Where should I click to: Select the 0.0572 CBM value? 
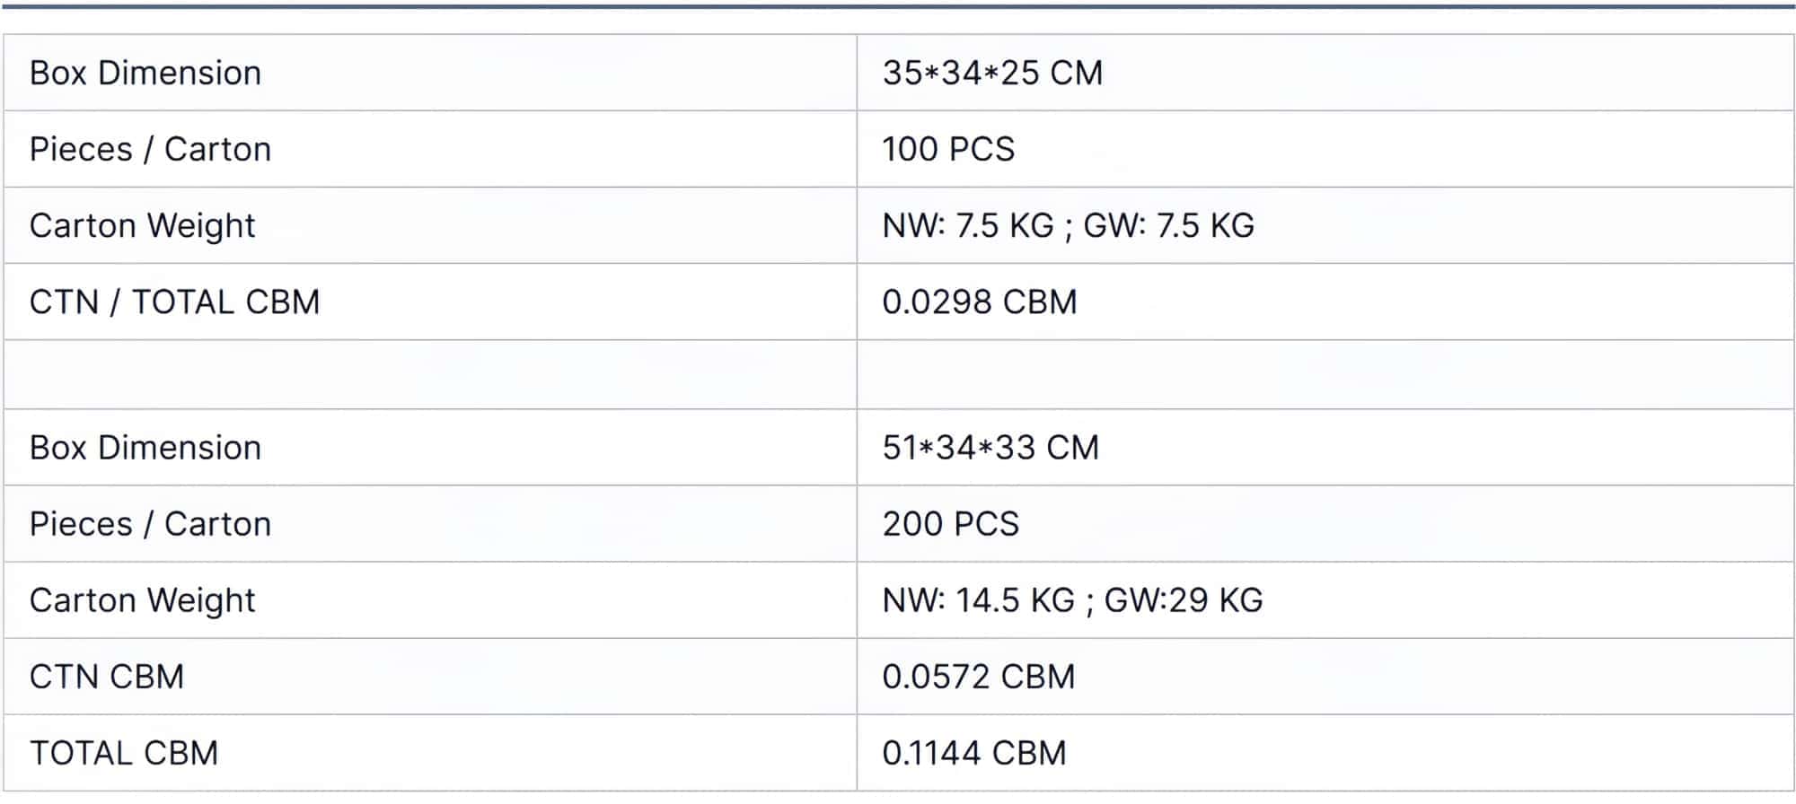(x=978, y=676)
